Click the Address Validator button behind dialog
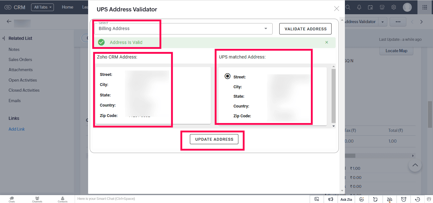 [x=361, y=22]
